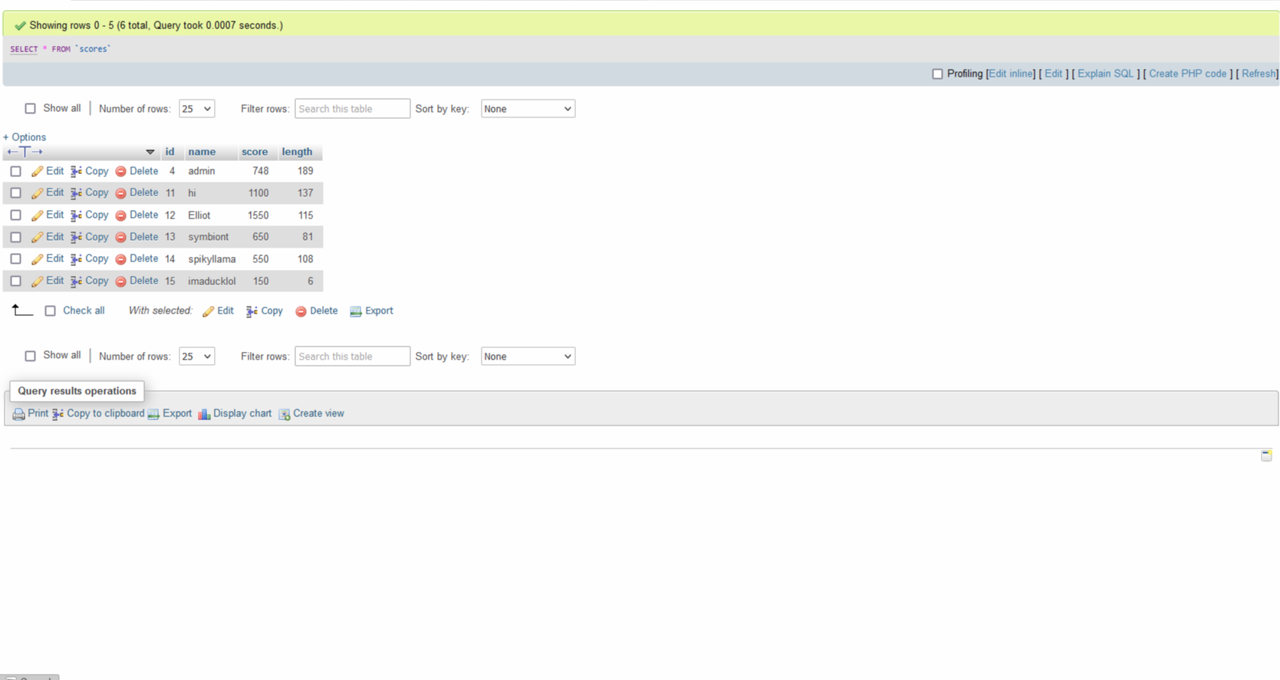Click Edit link beside Edit inline
The image size is (1280, 680).
1054,74
